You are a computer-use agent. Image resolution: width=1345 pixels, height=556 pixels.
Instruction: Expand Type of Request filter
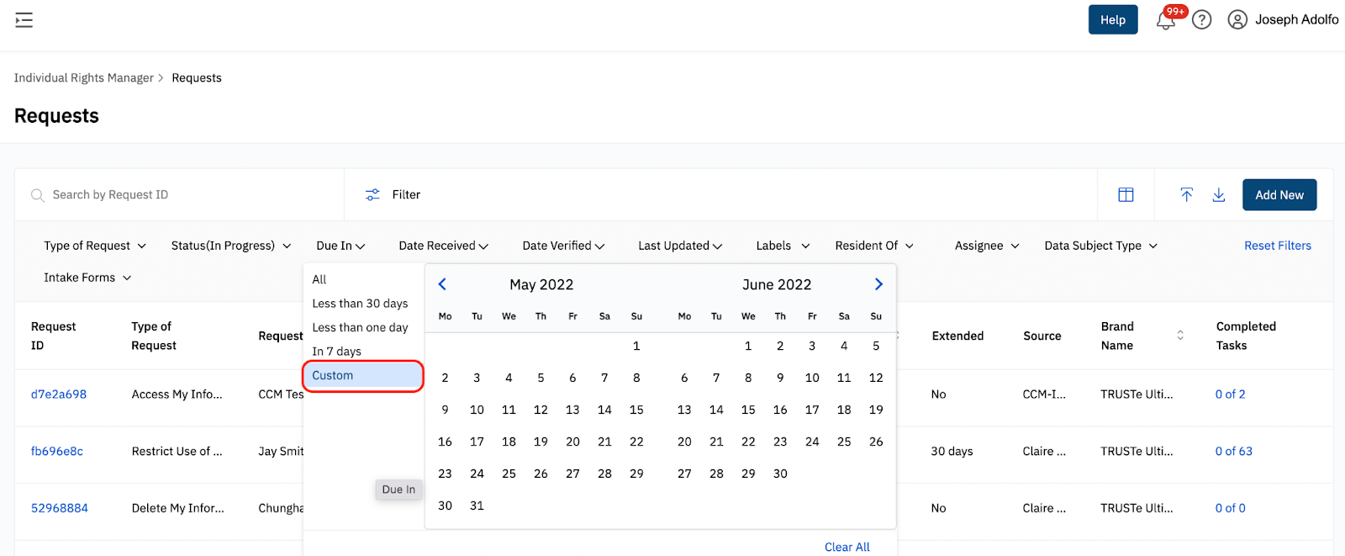[x=95, y=246]
